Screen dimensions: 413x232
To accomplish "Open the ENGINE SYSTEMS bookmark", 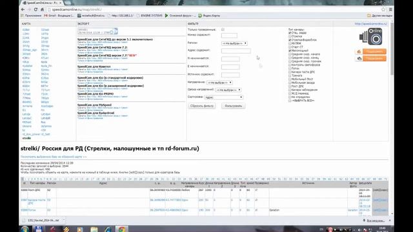I will [149, 15].
